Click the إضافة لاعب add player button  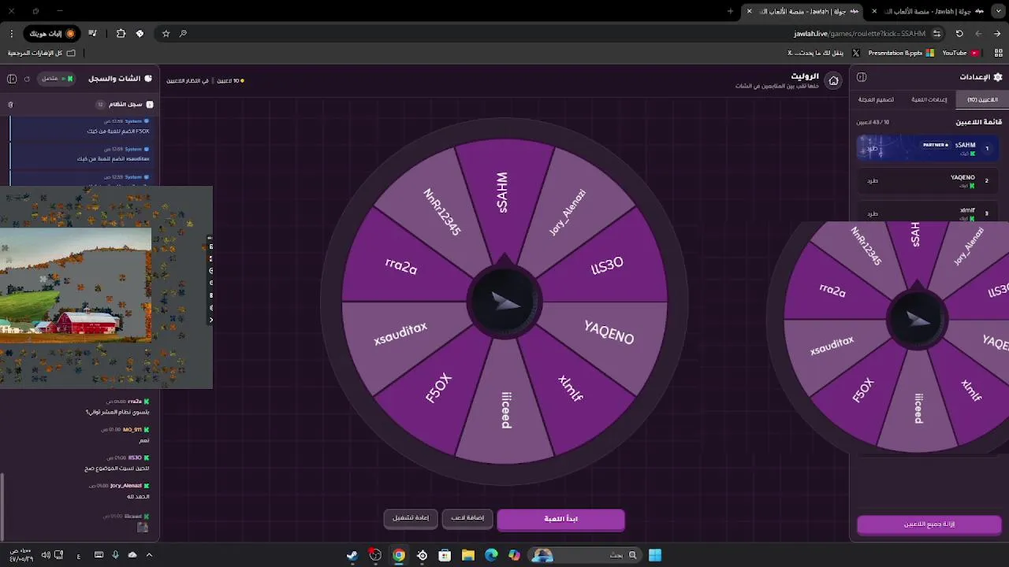[x=467, y=517]
